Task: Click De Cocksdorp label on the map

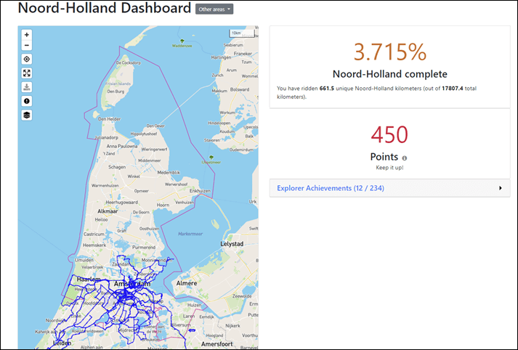Action: [129, 62]
